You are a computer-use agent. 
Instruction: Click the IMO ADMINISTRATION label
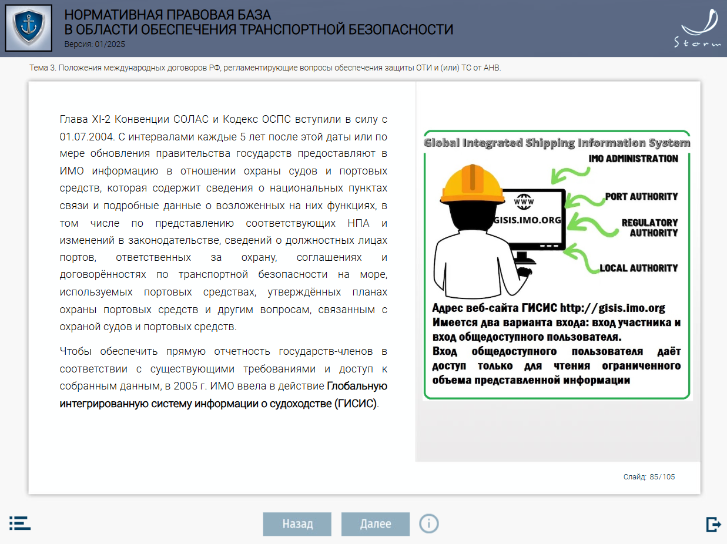coord(633,159)
